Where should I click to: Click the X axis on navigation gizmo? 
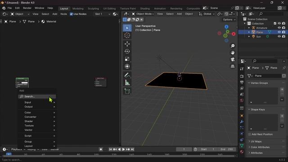coord(234,34)
